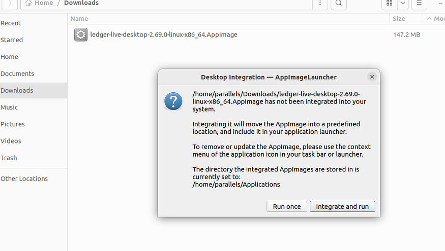This screenshot has width=445, height=251.
Task: Toggle the grid view icon
Action: (390, 3)
